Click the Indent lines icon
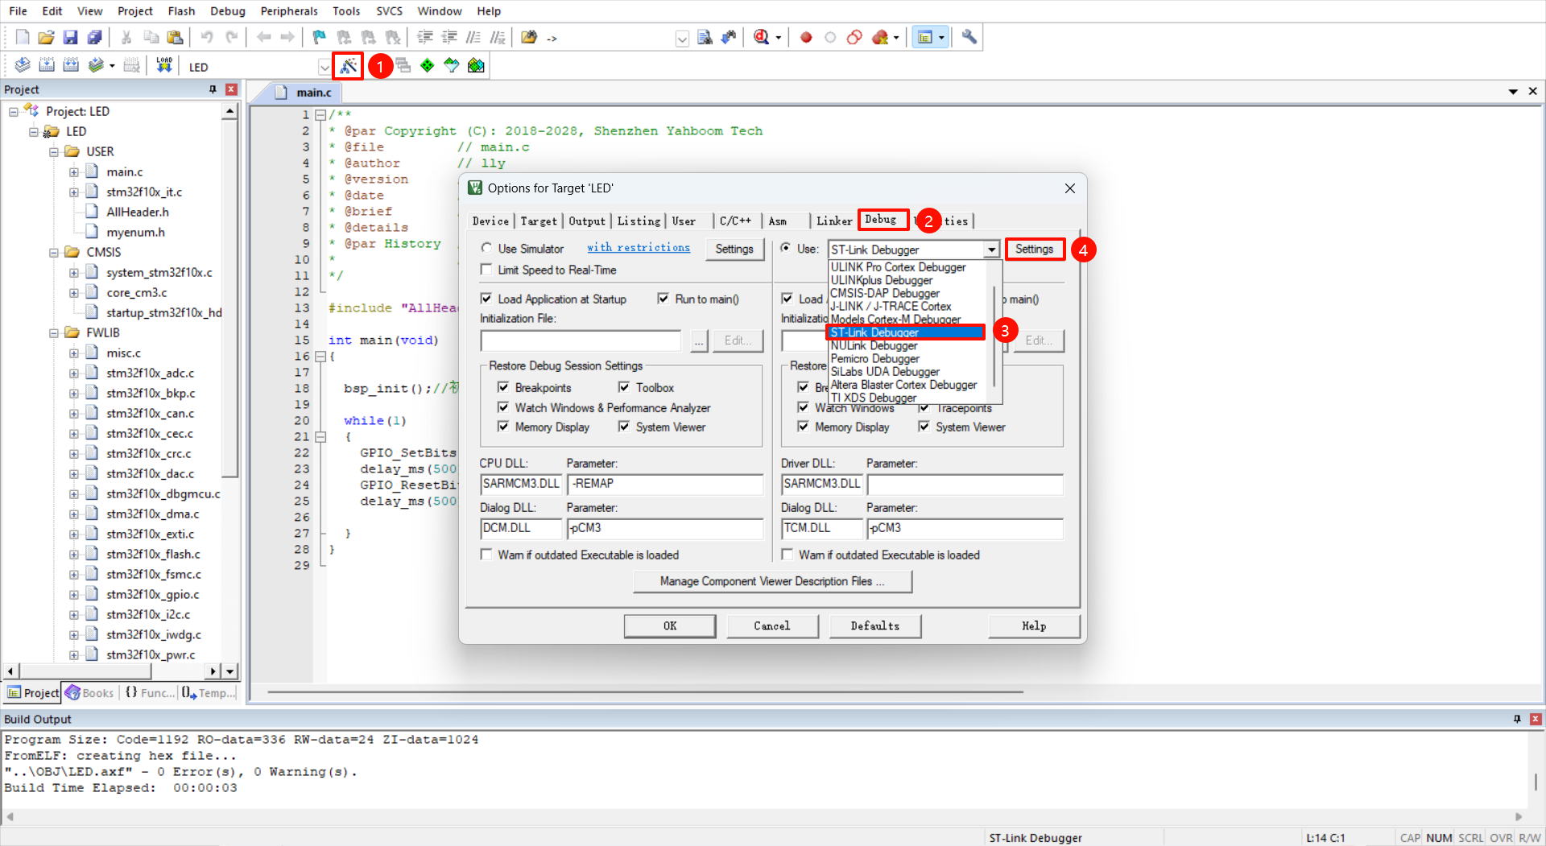1546x846 pixels. tap(425, 37)
